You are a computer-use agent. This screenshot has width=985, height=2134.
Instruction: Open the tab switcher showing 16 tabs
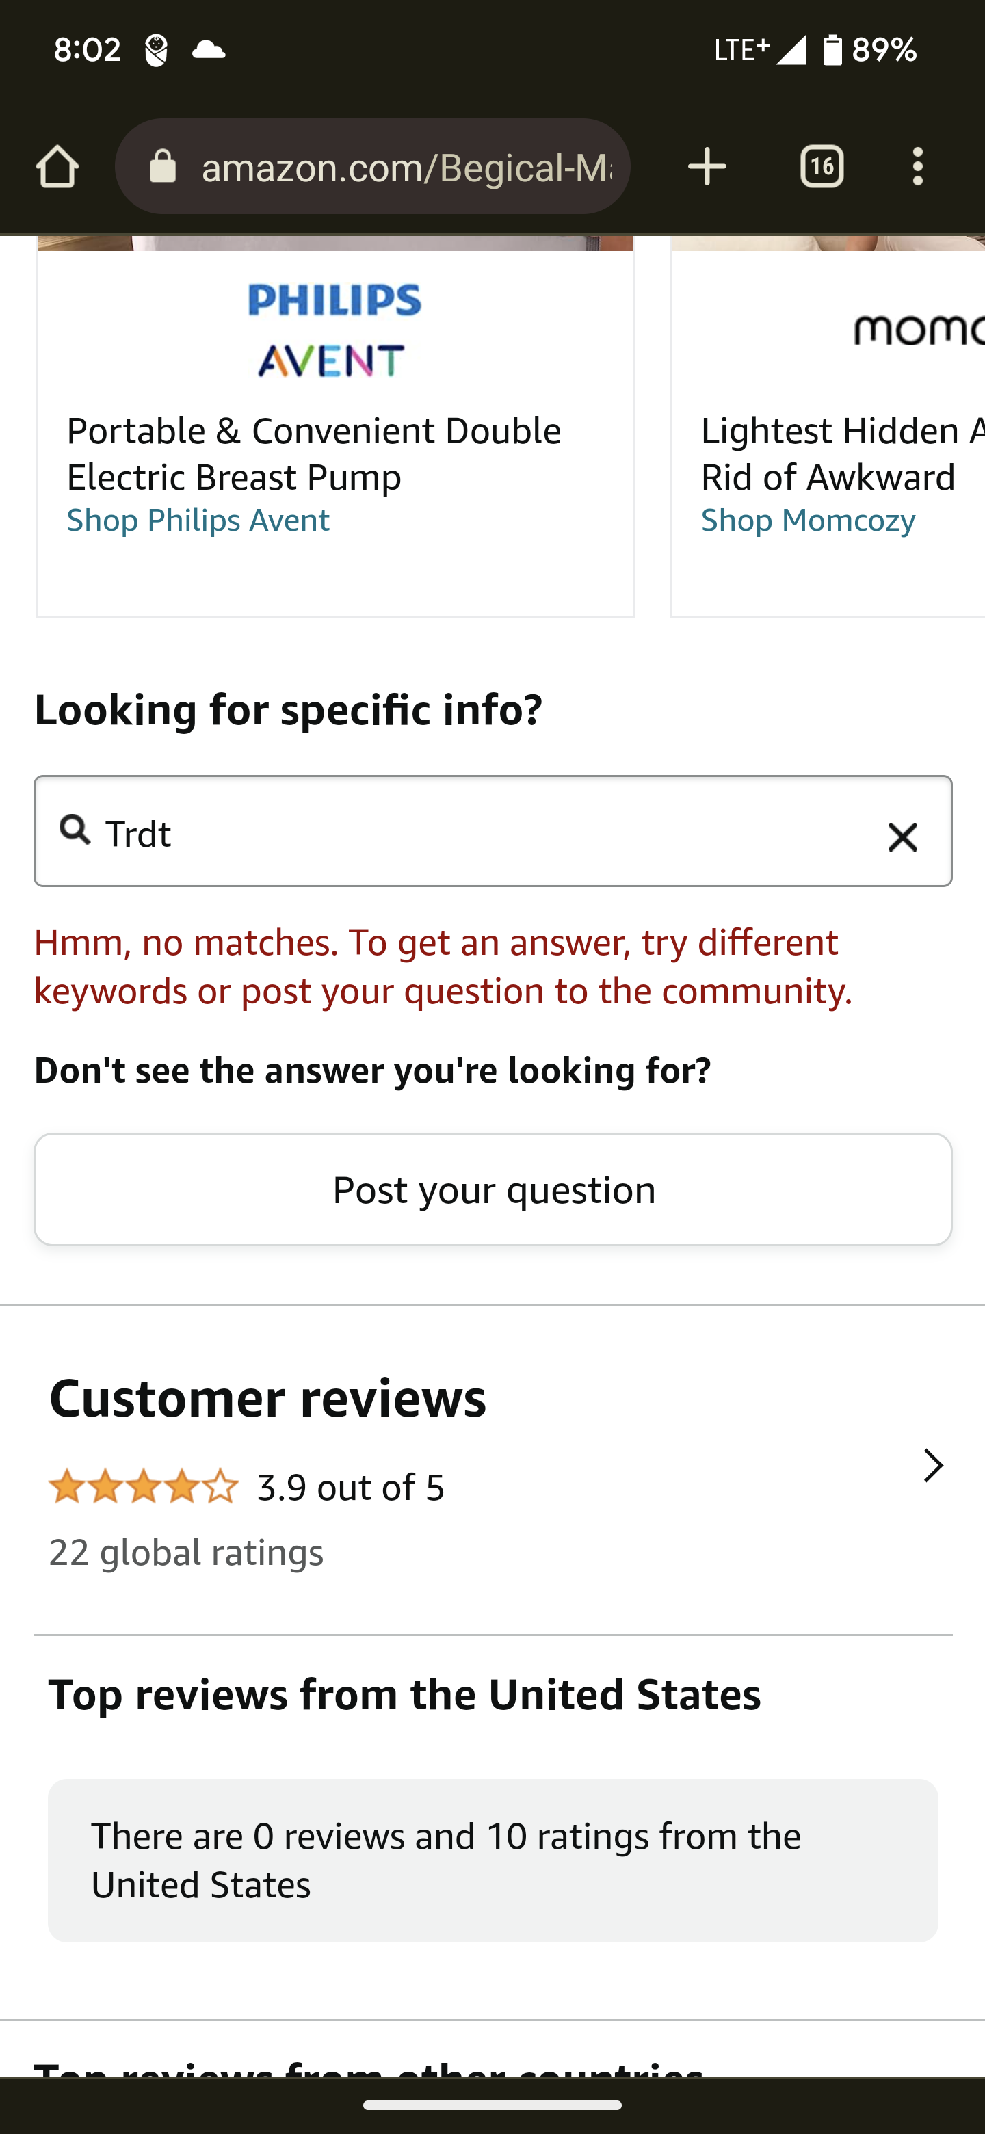[821, 166]
